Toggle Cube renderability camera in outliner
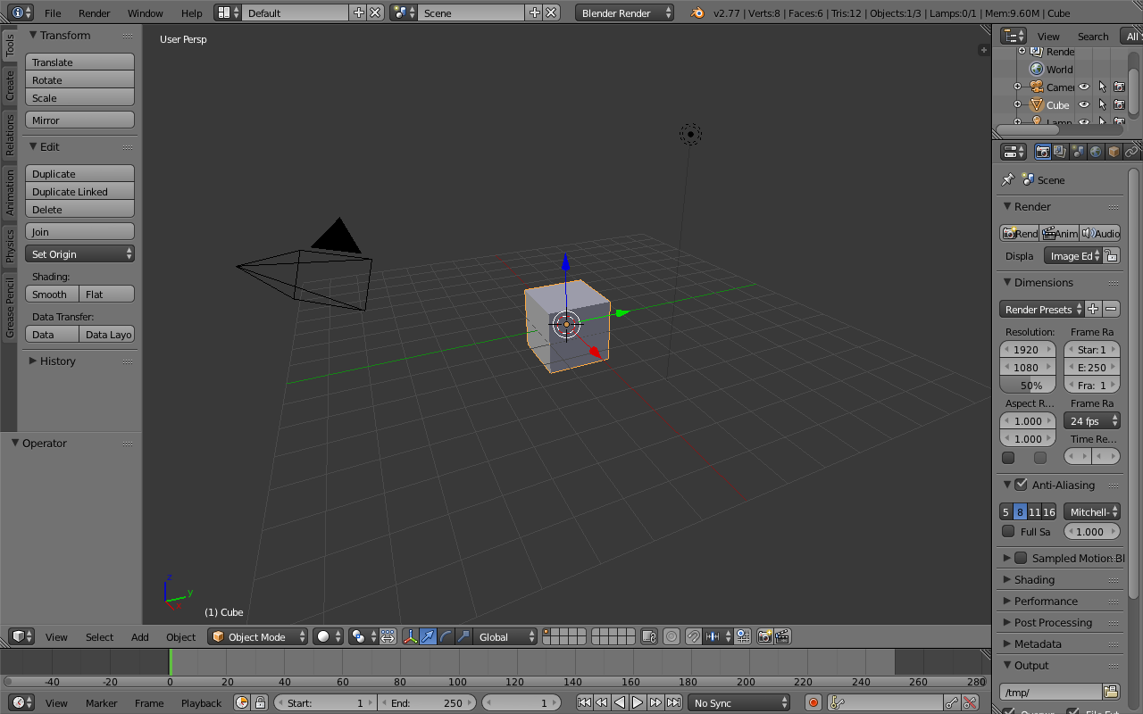This screenshot has width=1143, height=714. (x=1119, y=104)
